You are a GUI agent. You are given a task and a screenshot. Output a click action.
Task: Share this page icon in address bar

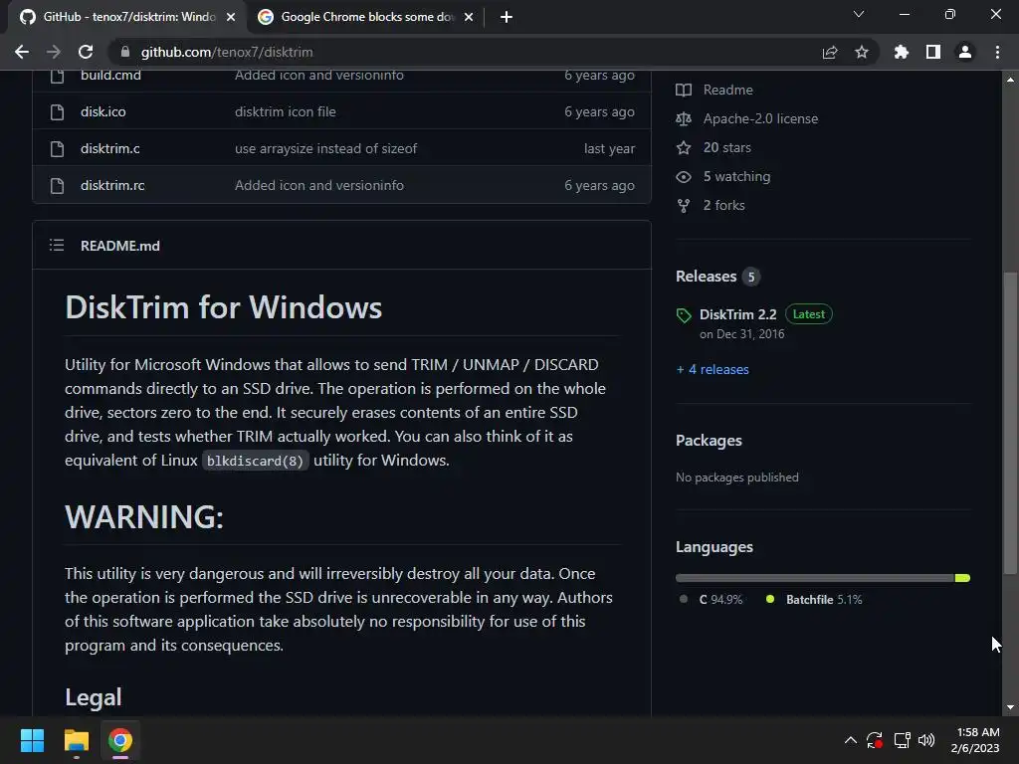point(830,52)
